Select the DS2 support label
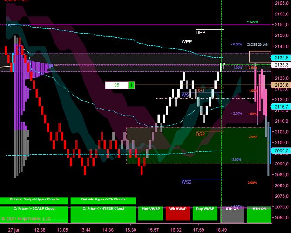The height and width of the screenshot is (233, 291). [x=200, y=134]
